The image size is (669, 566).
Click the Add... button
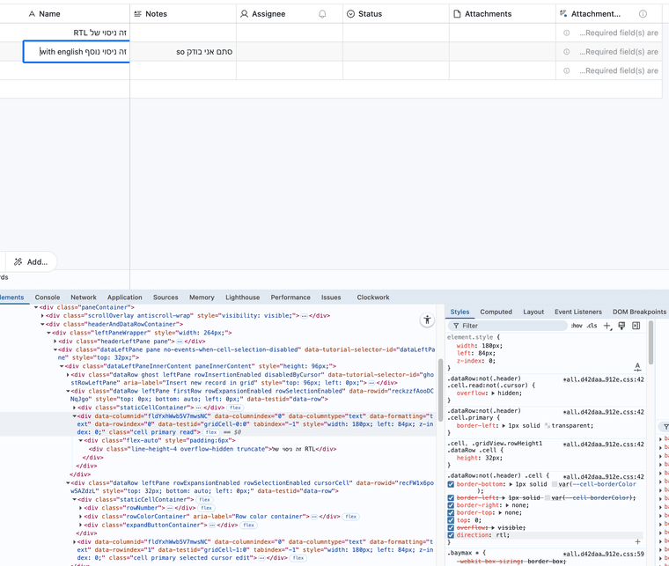31,261
